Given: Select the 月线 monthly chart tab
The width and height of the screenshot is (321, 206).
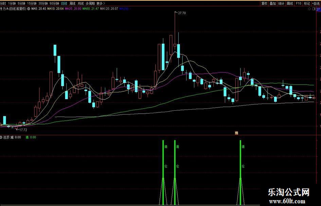Looking at the screenshot, I should 81,3.
